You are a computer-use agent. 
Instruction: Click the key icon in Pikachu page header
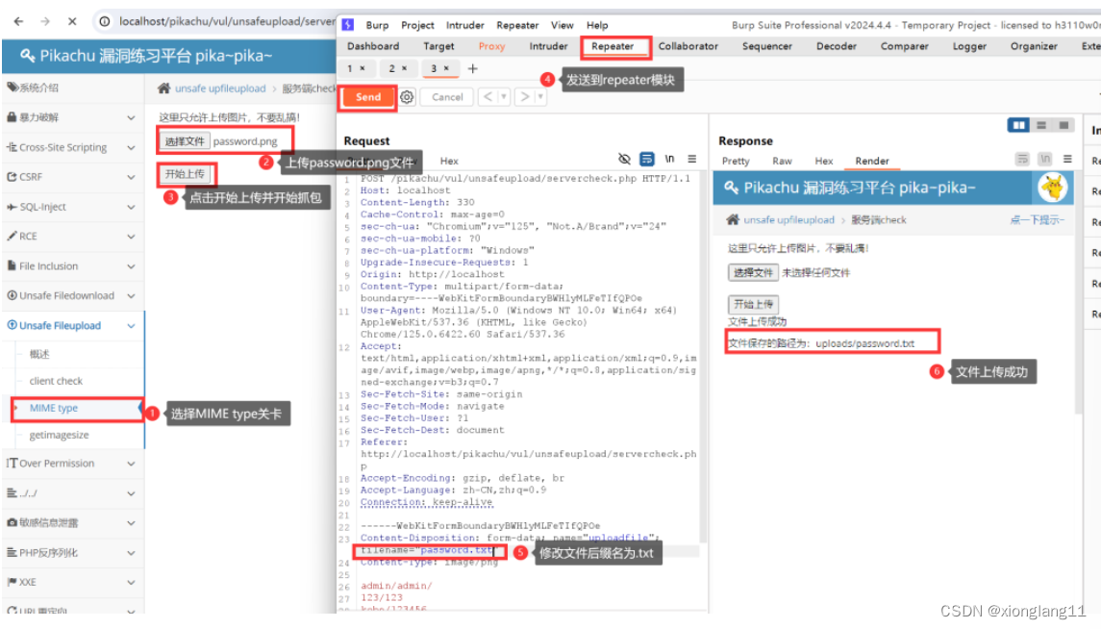(x=27, y=56)
